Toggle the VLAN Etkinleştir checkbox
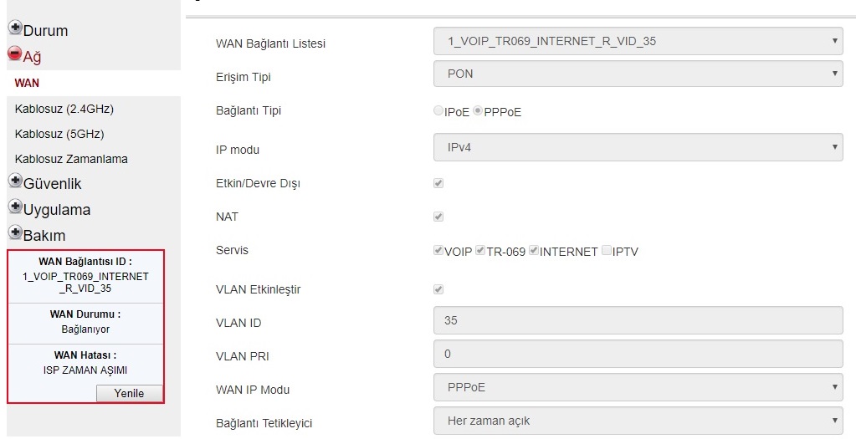Image resolution: width=856 pixels, height=439 pixels. point(438,289)
